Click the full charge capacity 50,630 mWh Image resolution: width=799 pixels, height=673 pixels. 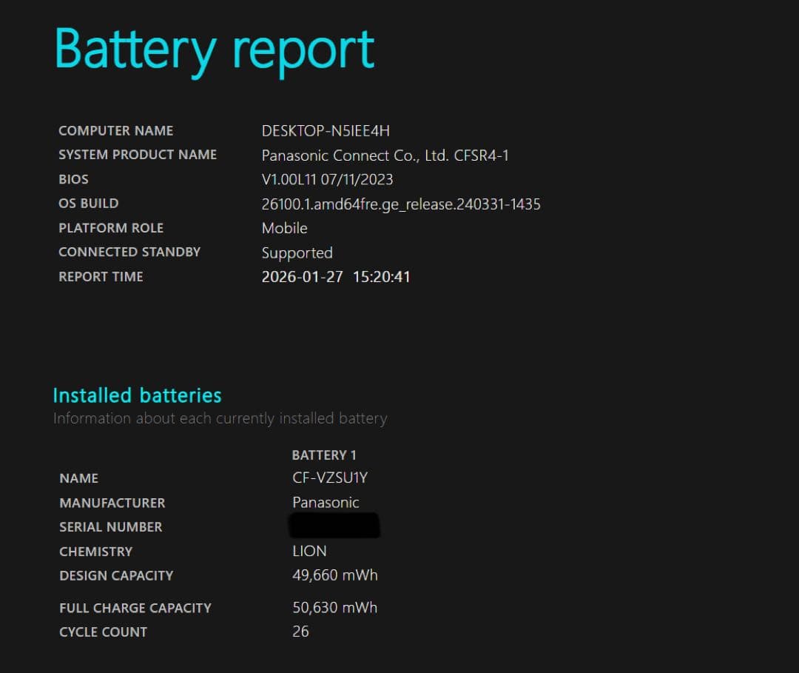tap(335, 608)
